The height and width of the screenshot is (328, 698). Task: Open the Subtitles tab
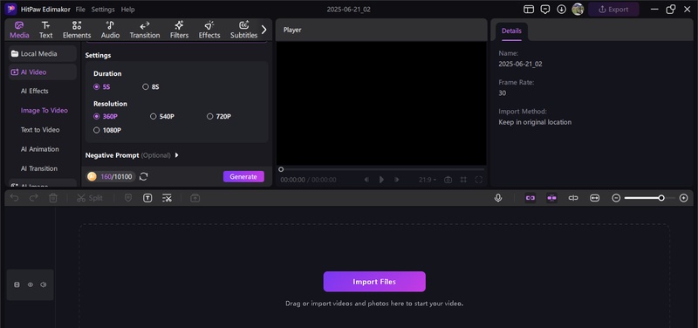[243, 30]
